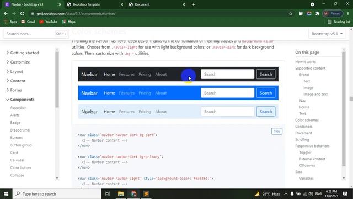Reload the current page

(x=22, y=13)
